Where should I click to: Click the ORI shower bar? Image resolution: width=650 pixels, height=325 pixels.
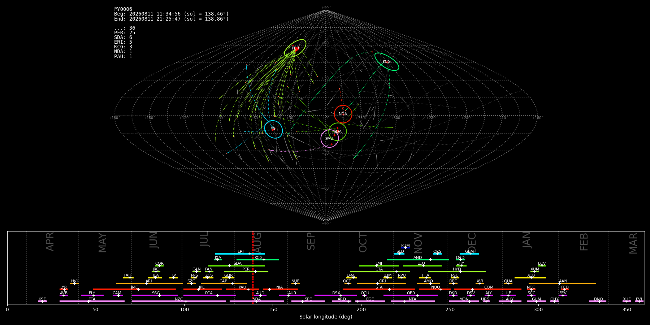tap(382, 283)
